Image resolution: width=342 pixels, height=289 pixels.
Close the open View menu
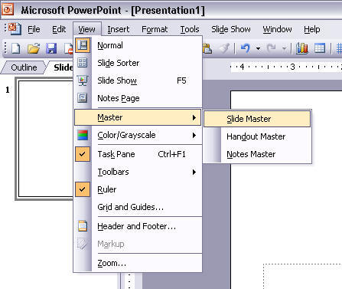pyautogui.click(x=87, y=29)
